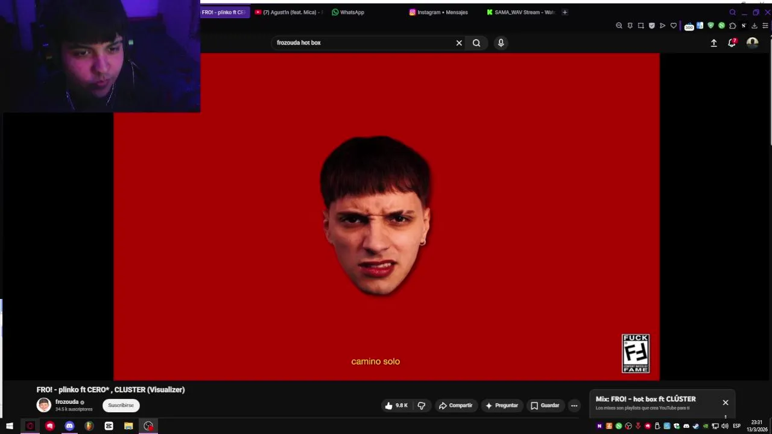Click the Compartir share button
The height and width of the screenshot is (434, 772).
(x=455, y=406)
